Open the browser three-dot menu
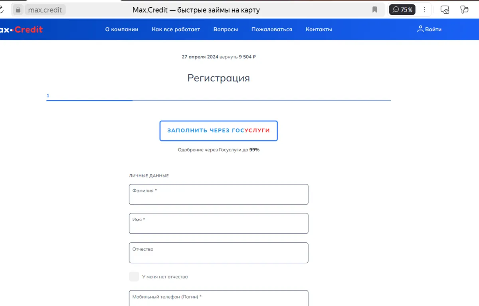The image size is (479, 306). click(425, 10)
